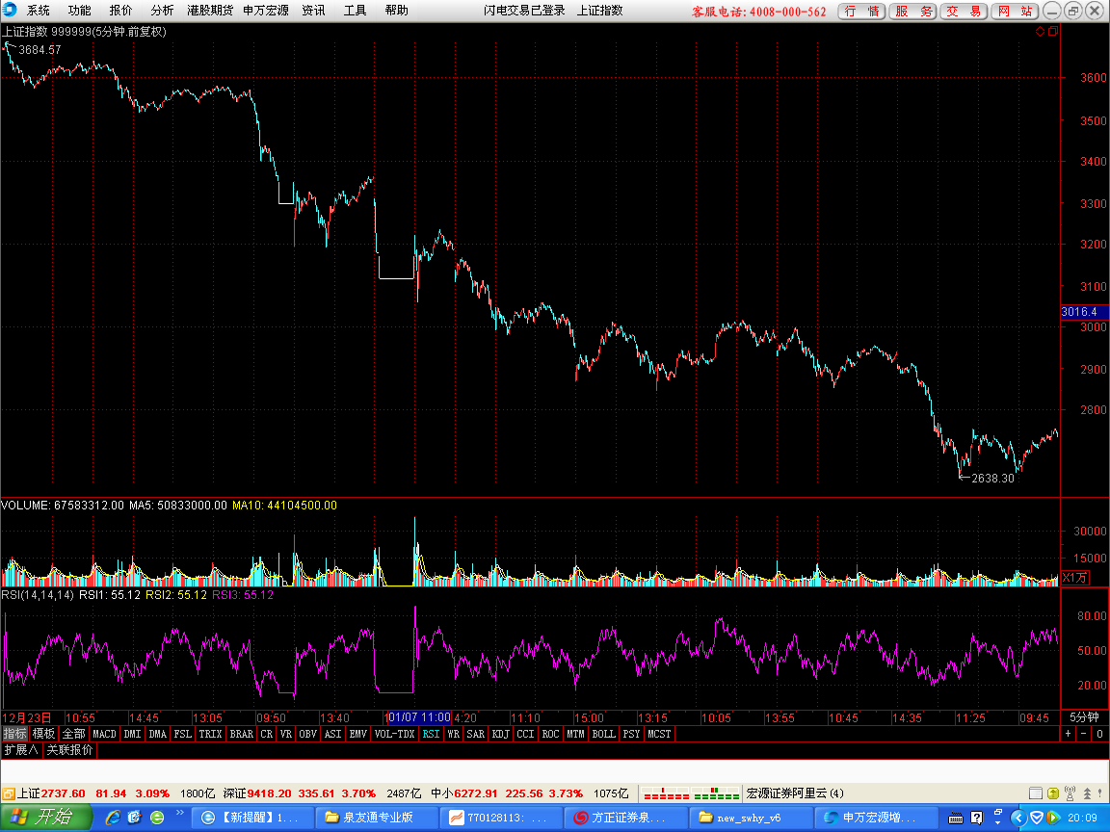
Task: Expand quick launch overflow chevron
Action: pyautogui.click(x=180, y=812)
